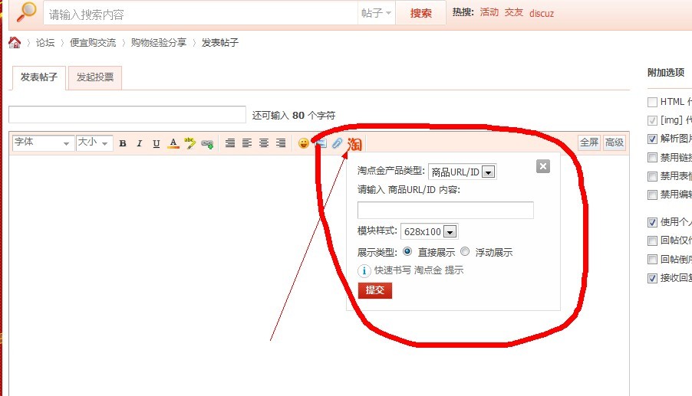This screenshot has height=396, width=692.
Task: Switch to the 发表帖子 tab
Action: [39, 77]
